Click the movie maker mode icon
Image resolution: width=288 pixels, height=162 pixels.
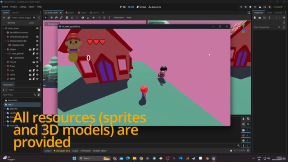[x=270, y=7]
